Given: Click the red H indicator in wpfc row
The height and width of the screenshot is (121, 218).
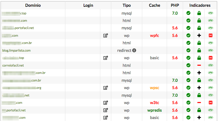Looking at the screenshot, I should [x=210, y=36].
